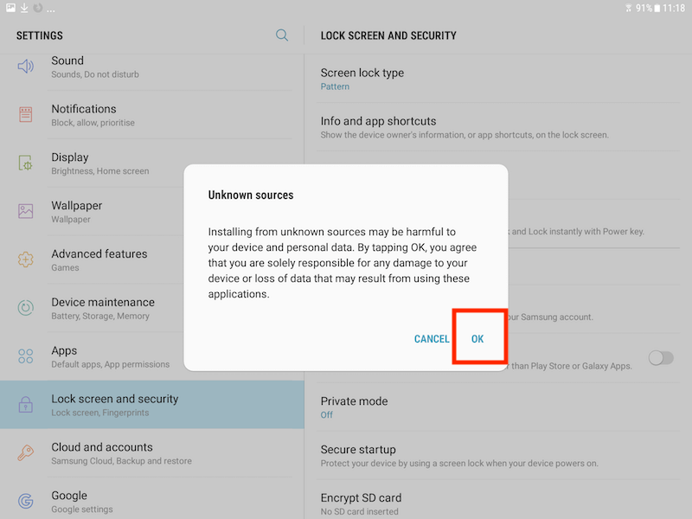This screenshot has width=692, height=519.
Task: Confirm the Unknown sources dialog with OK
Action: 477,339
